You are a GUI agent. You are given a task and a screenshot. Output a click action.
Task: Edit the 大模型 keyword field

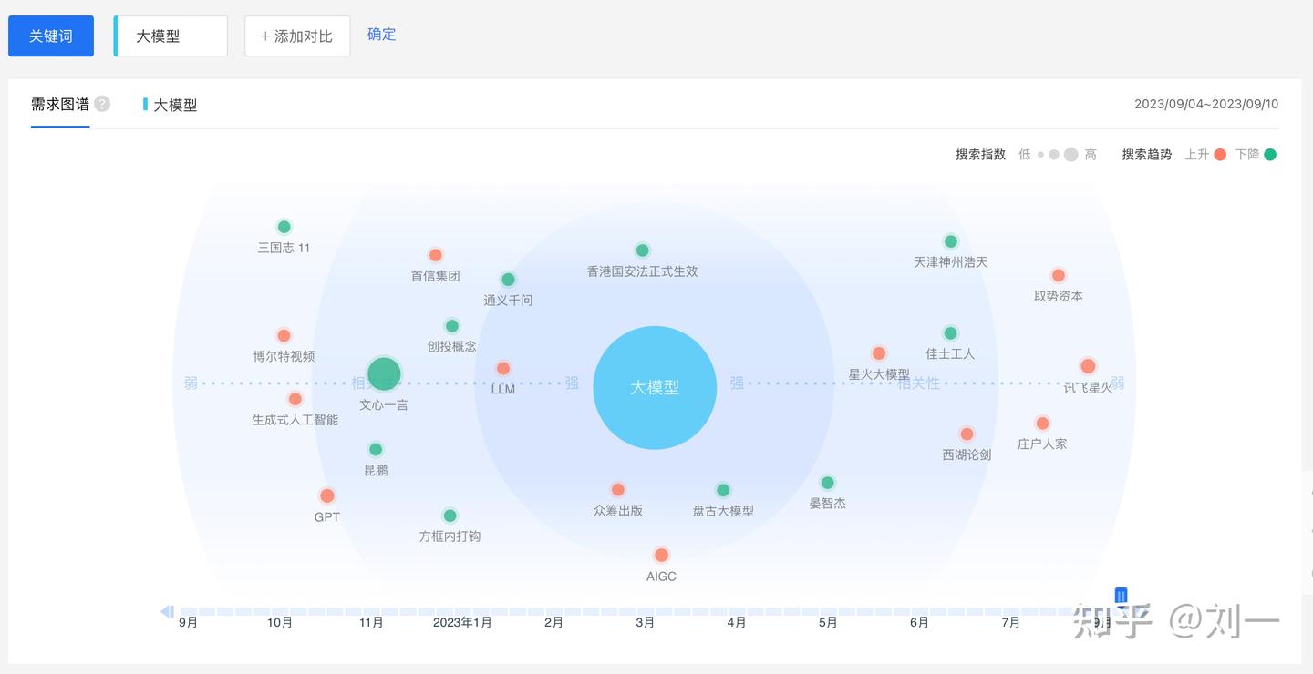pyautogui.click(x=171, y=36)
